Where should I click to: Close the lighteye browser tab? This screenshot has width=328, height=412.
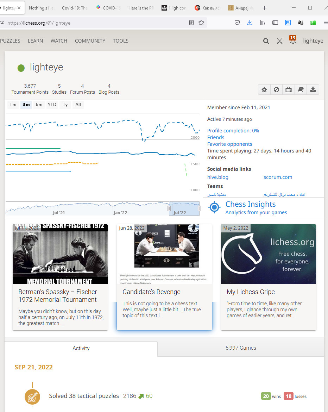(x=19, y=8)
